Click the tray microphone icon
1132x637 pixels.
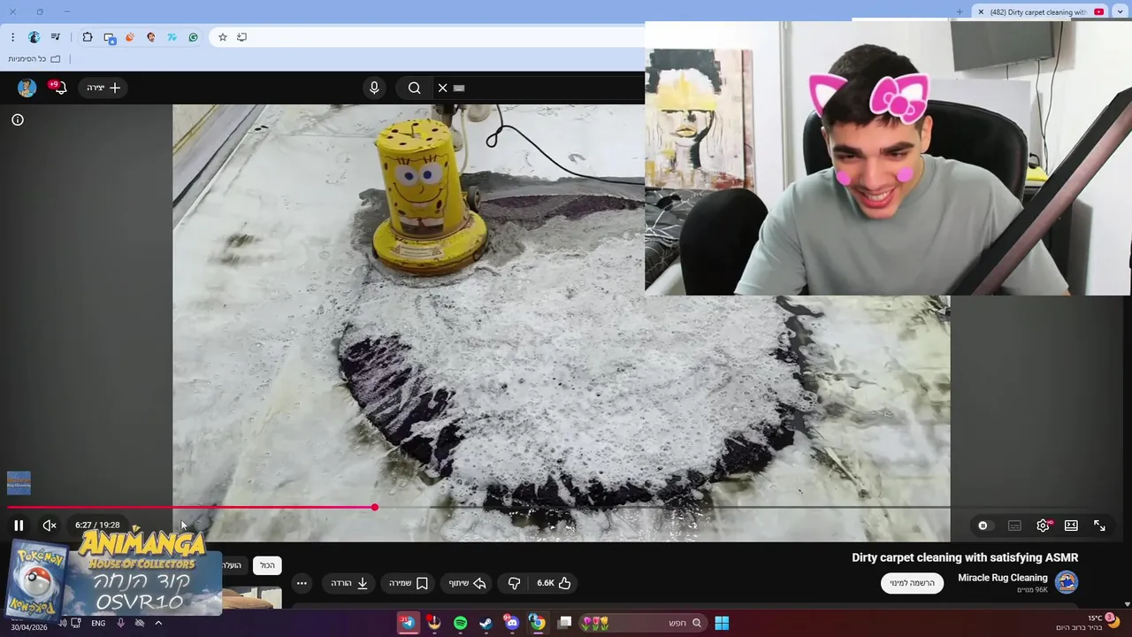pos(120,623)
